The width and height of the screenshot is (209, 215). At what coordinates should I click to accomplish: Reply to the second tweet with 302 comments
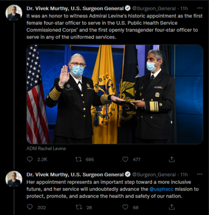(x=30, y=207)
